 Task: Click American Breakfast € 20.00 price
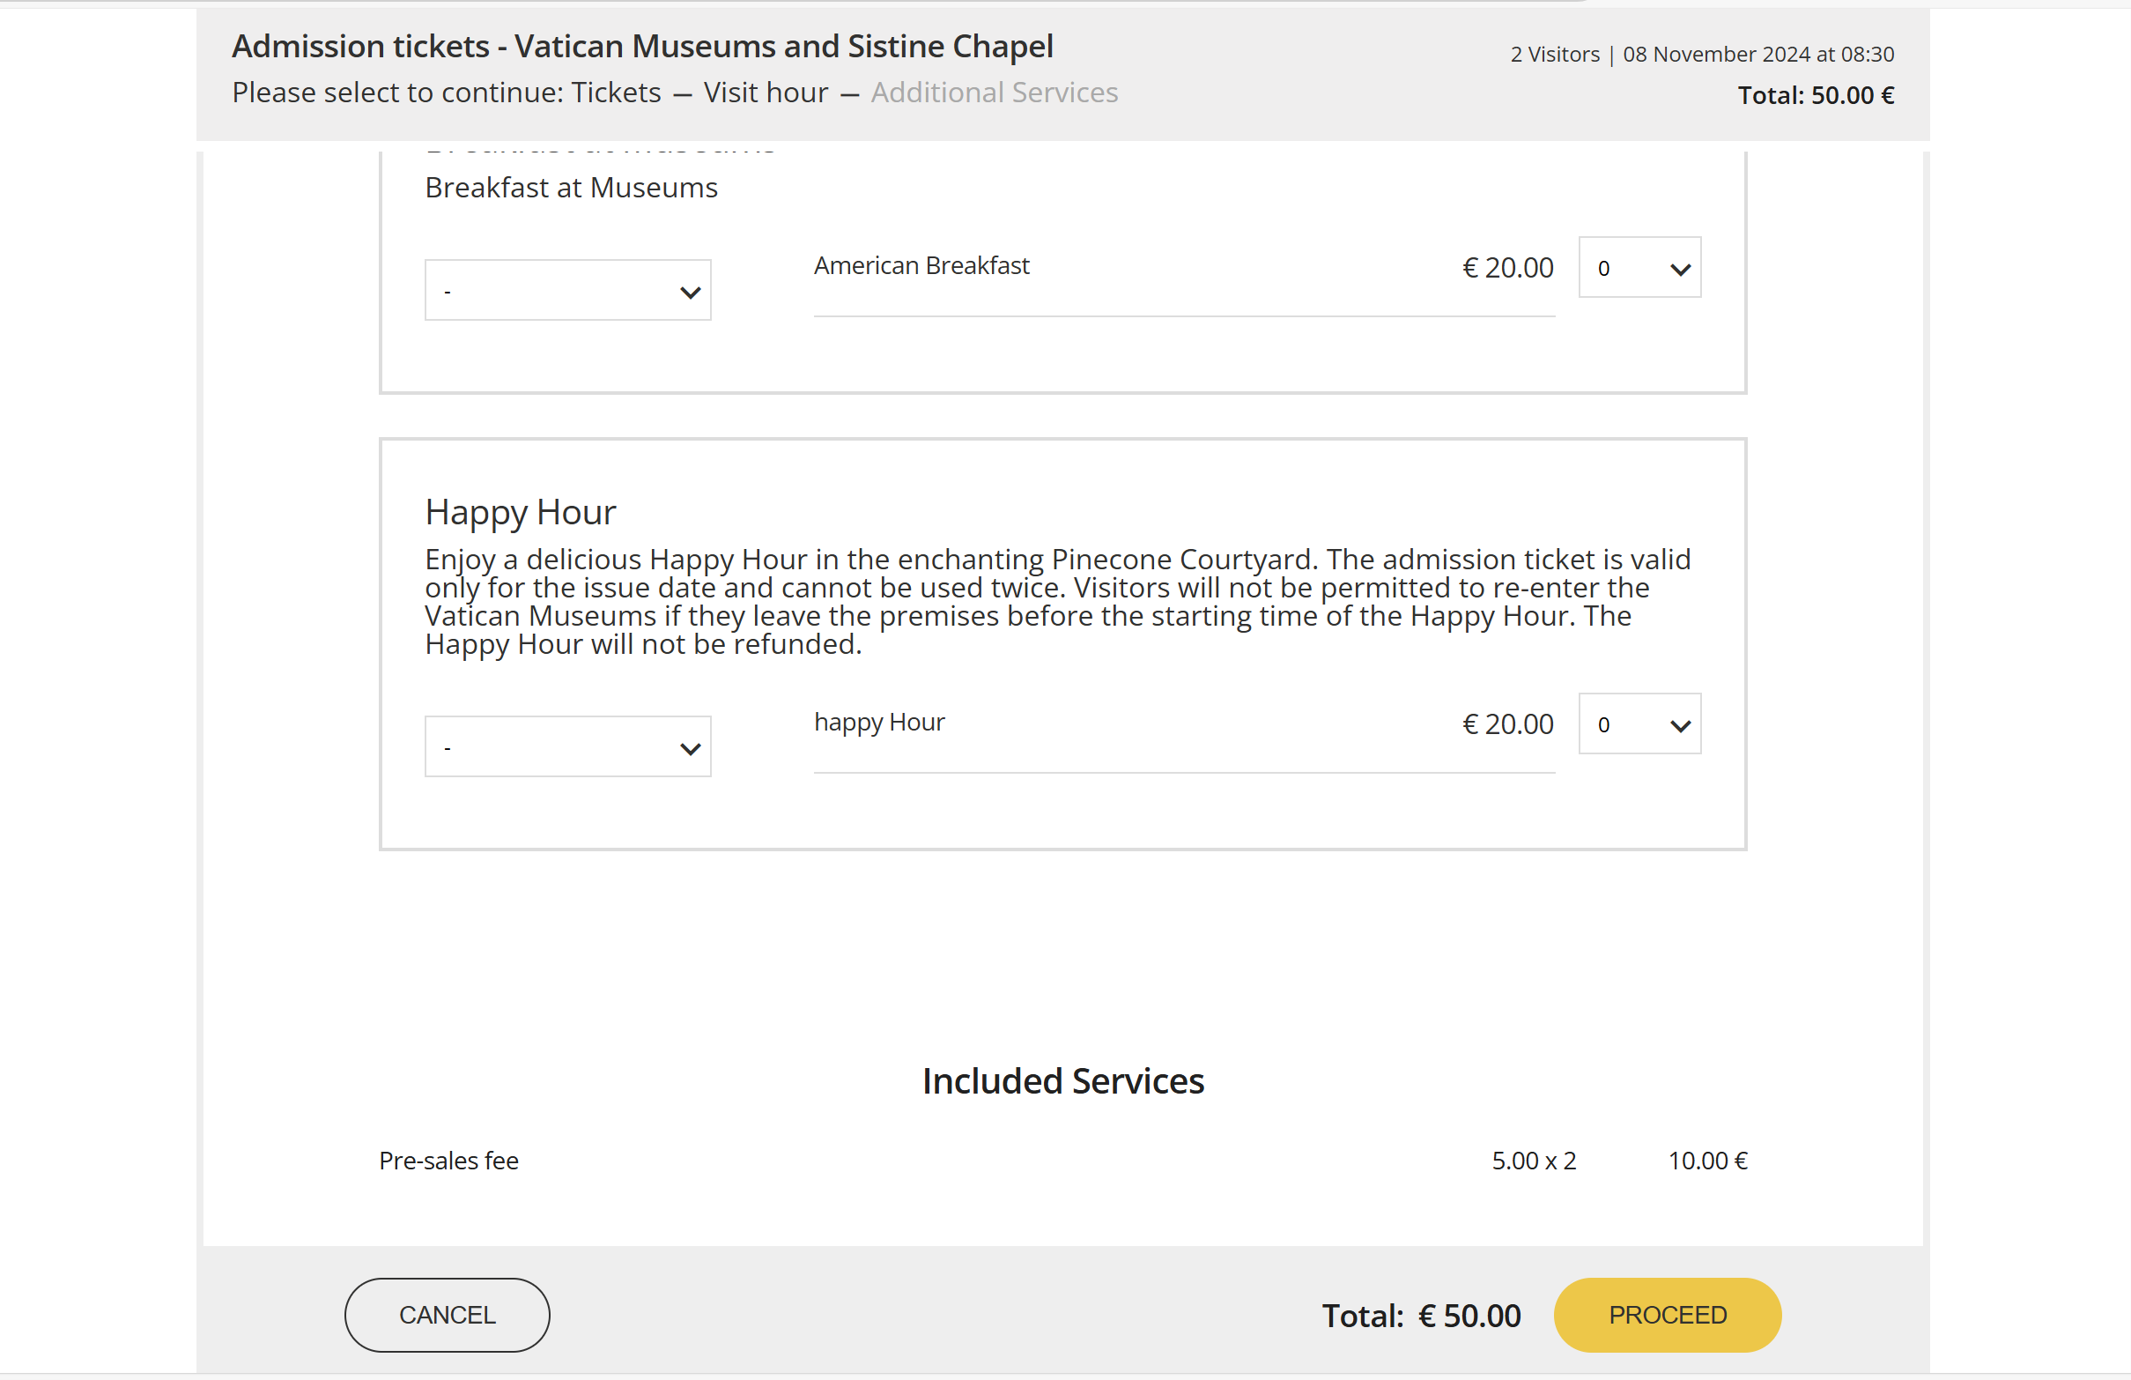pos(1507,268)
